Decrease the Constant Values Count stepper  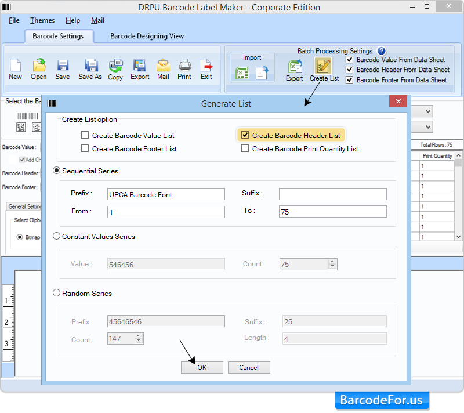click(332, 266)
